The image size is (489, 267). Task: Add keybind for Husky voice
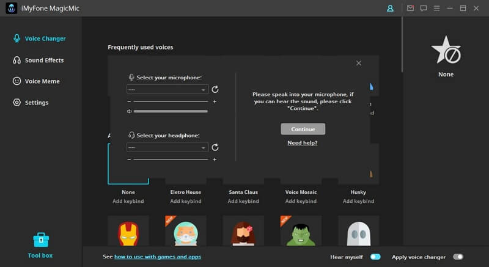point(358,201)
